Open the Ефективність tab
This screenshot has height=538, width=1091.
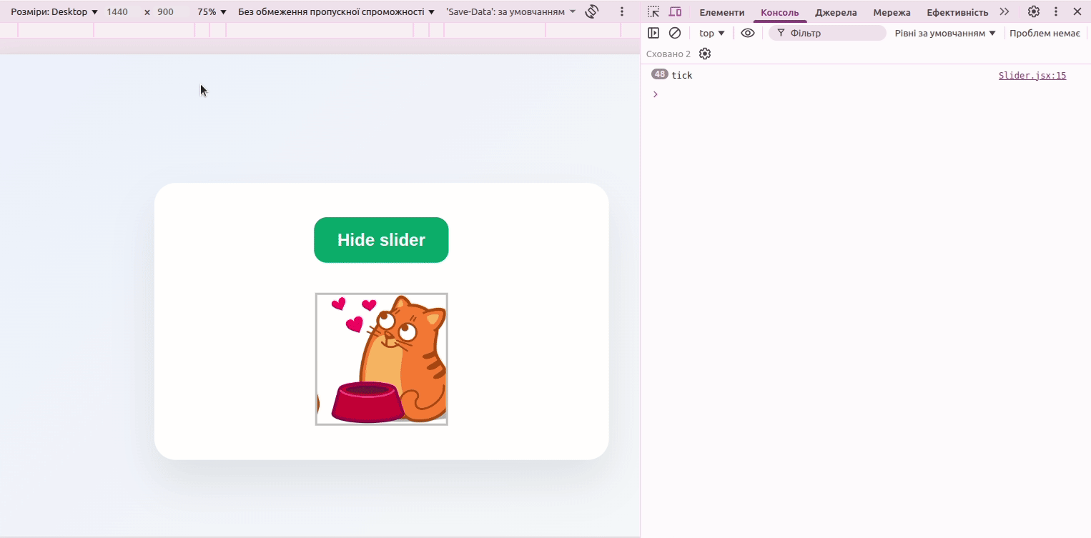[957, 12]
